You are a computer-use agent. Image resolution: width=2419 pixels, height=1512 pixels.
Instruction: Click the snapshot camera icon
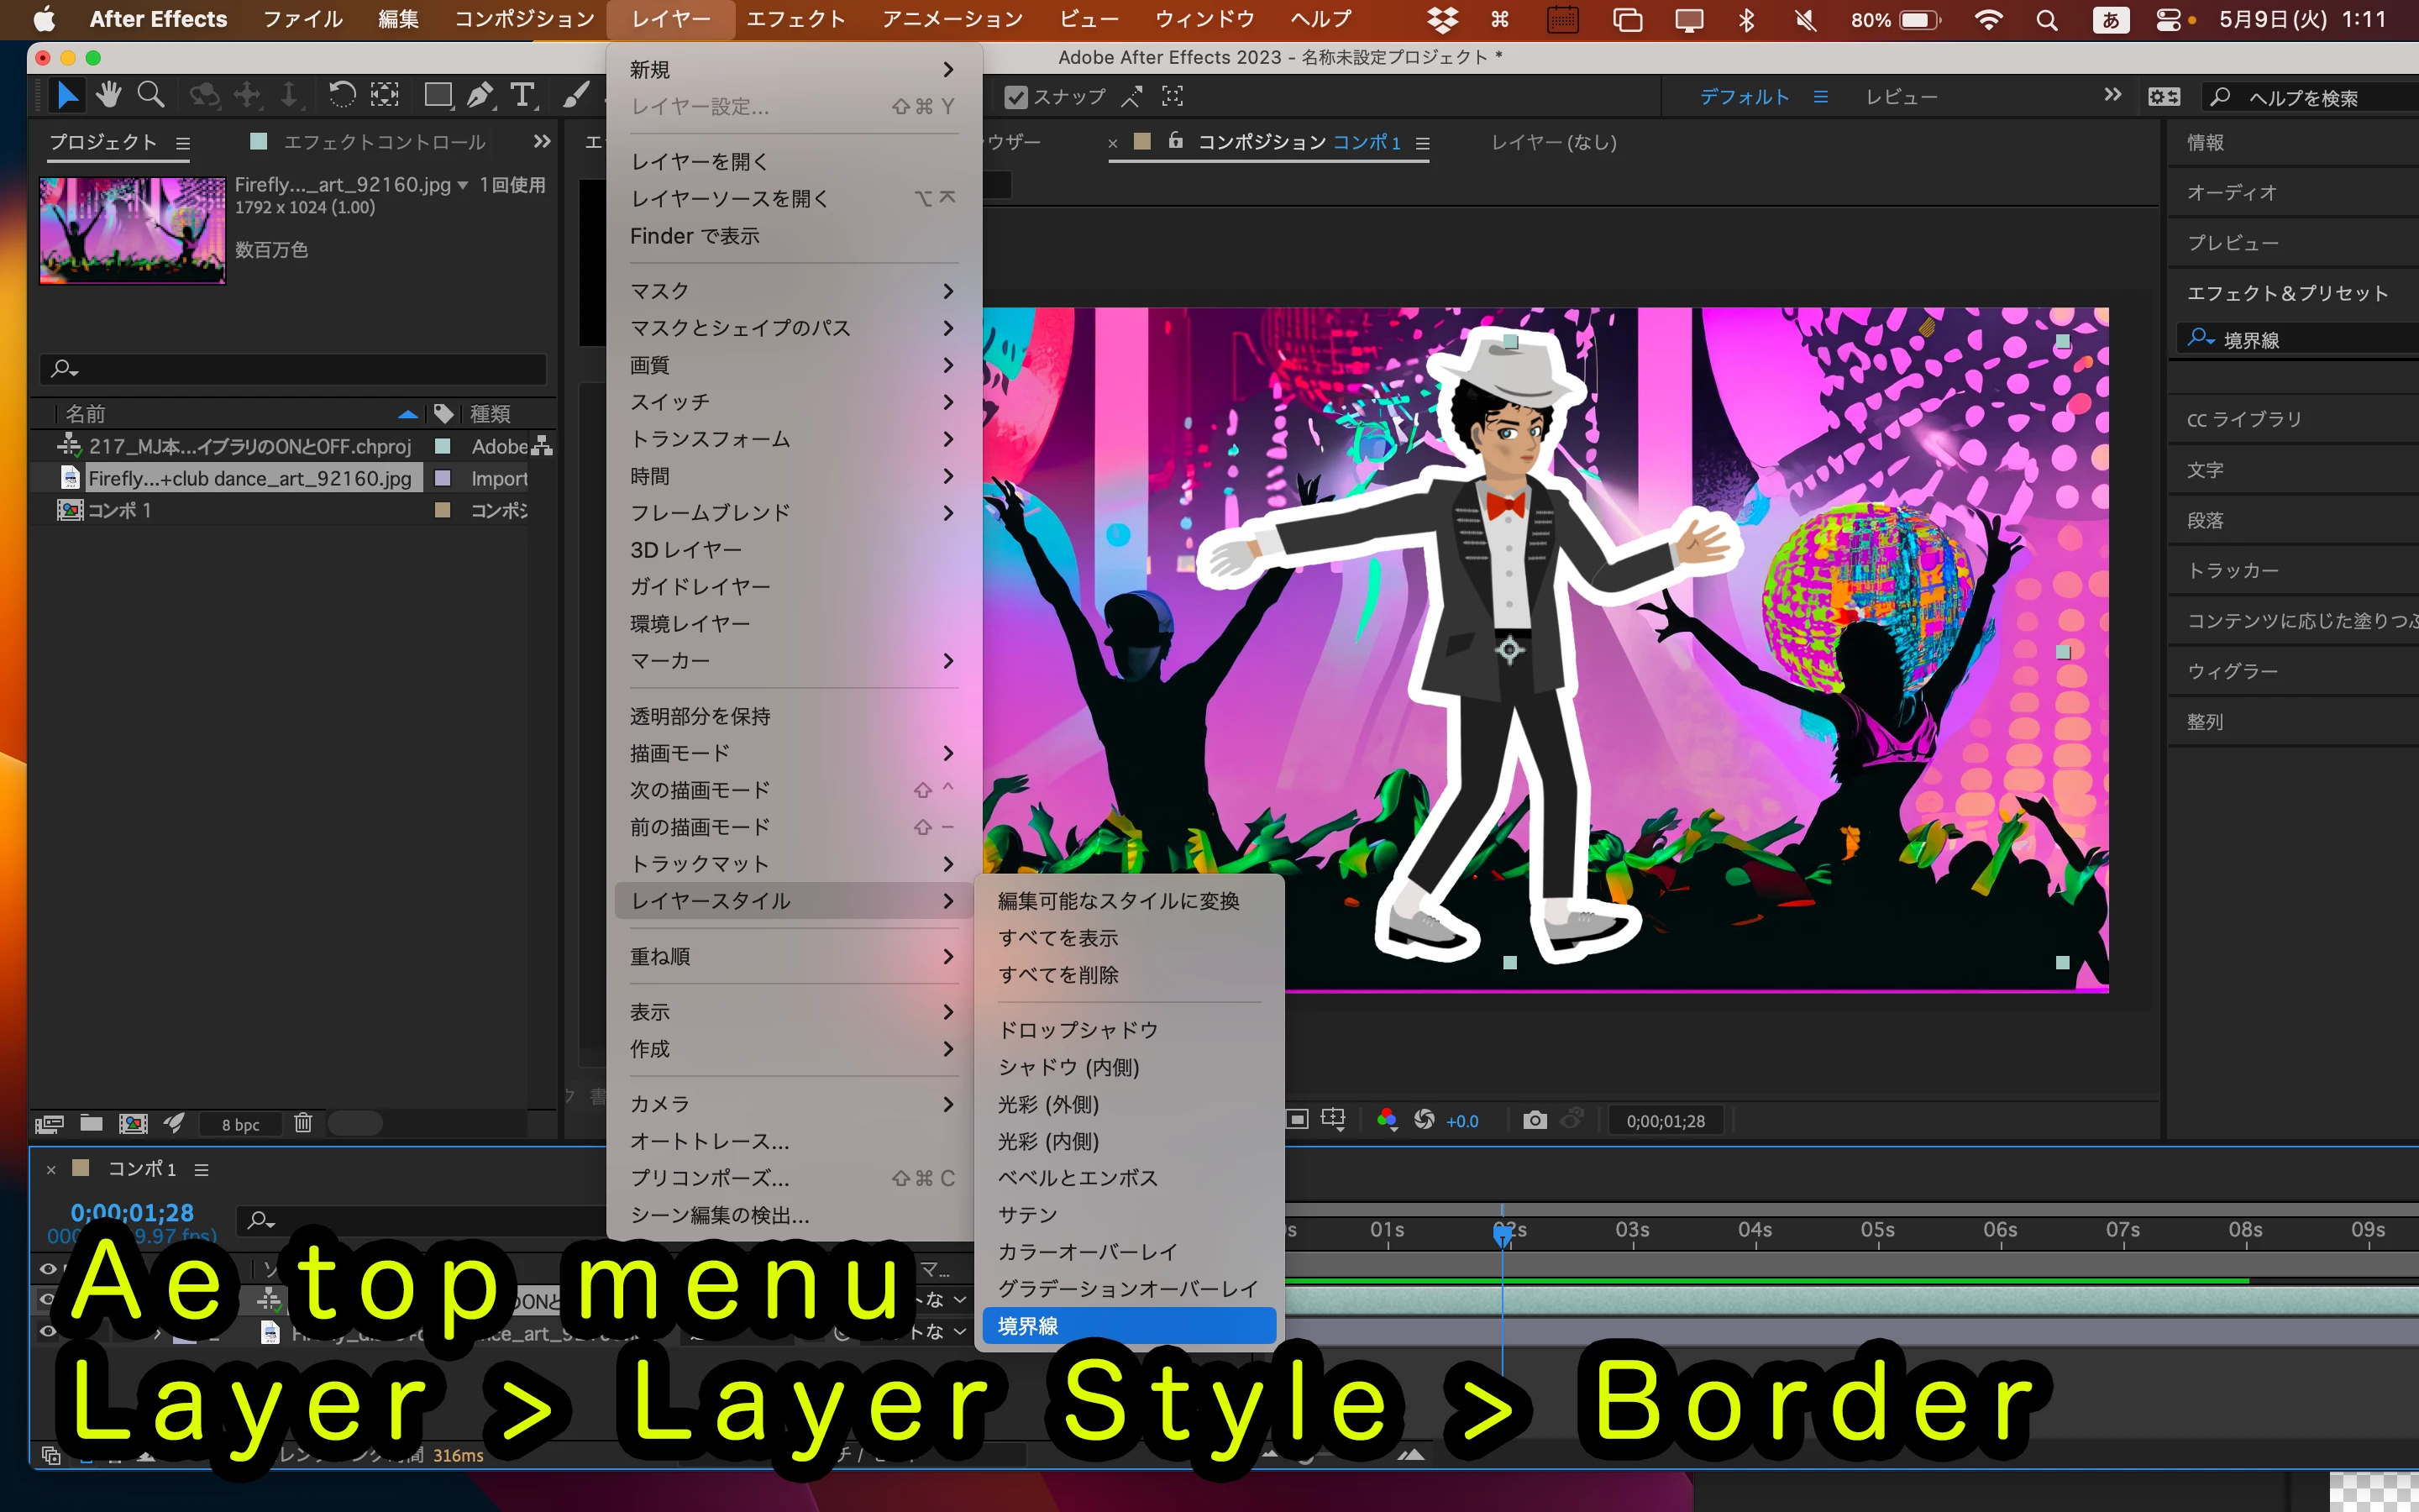[1535, 1120]
